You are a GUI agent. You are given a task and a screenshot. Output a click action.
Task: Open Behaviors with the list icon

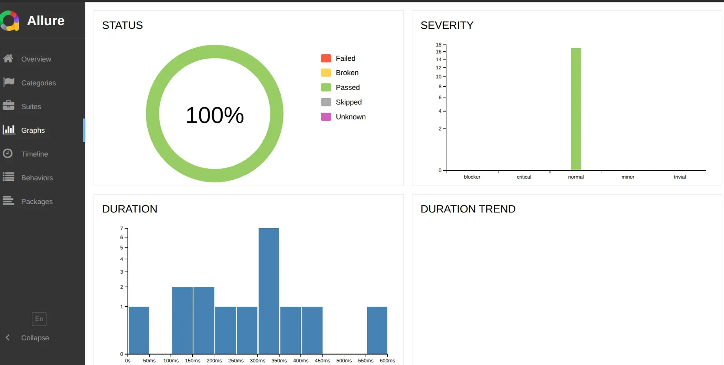(x=8, y=177)
